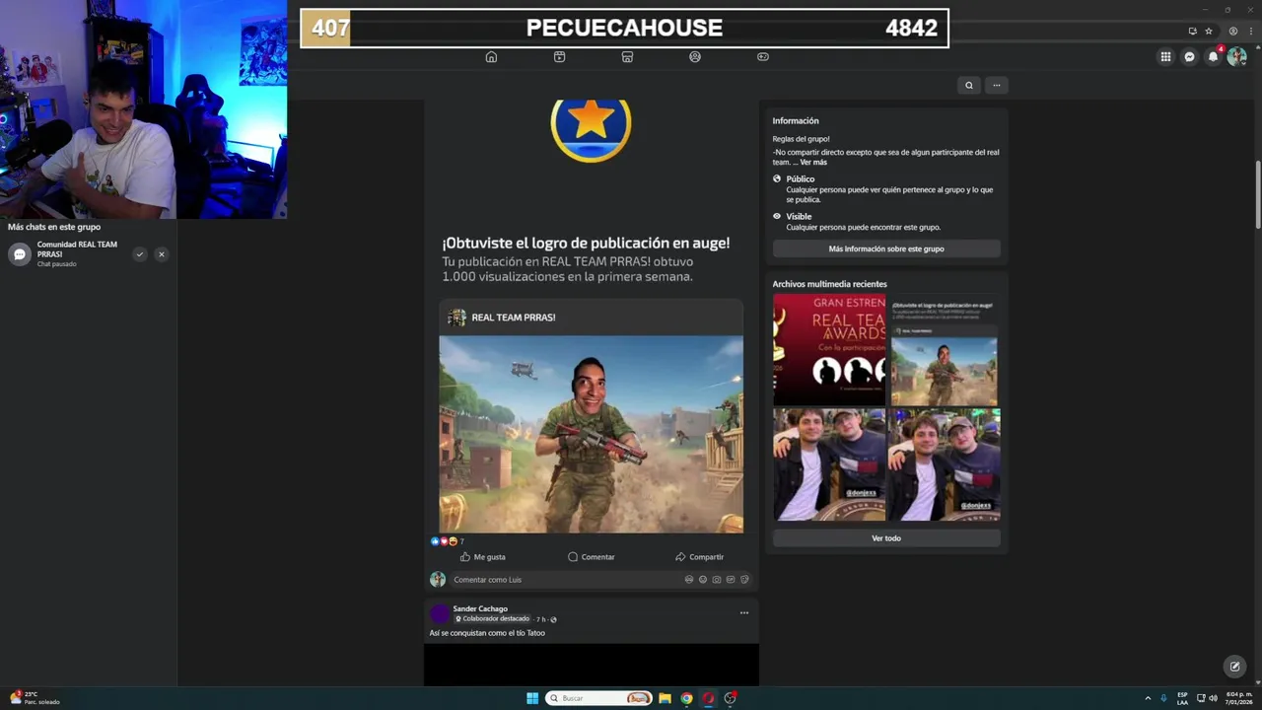Open the Facebook apps grid menu
The height and width of the screenshot is (710, 1262).
(1165, 57)
